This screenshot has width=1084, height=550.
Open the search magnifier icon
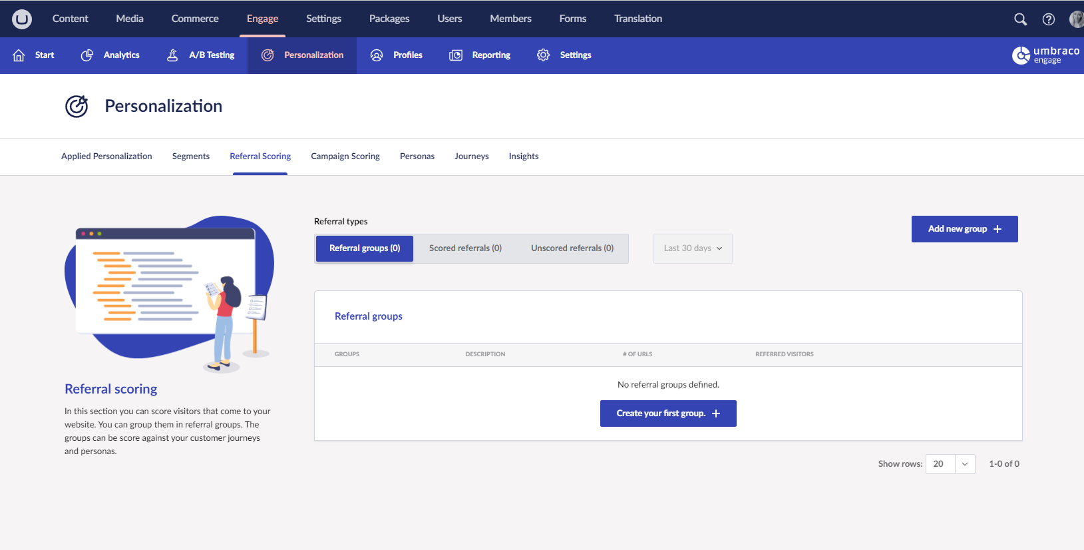pos(1020,19)
